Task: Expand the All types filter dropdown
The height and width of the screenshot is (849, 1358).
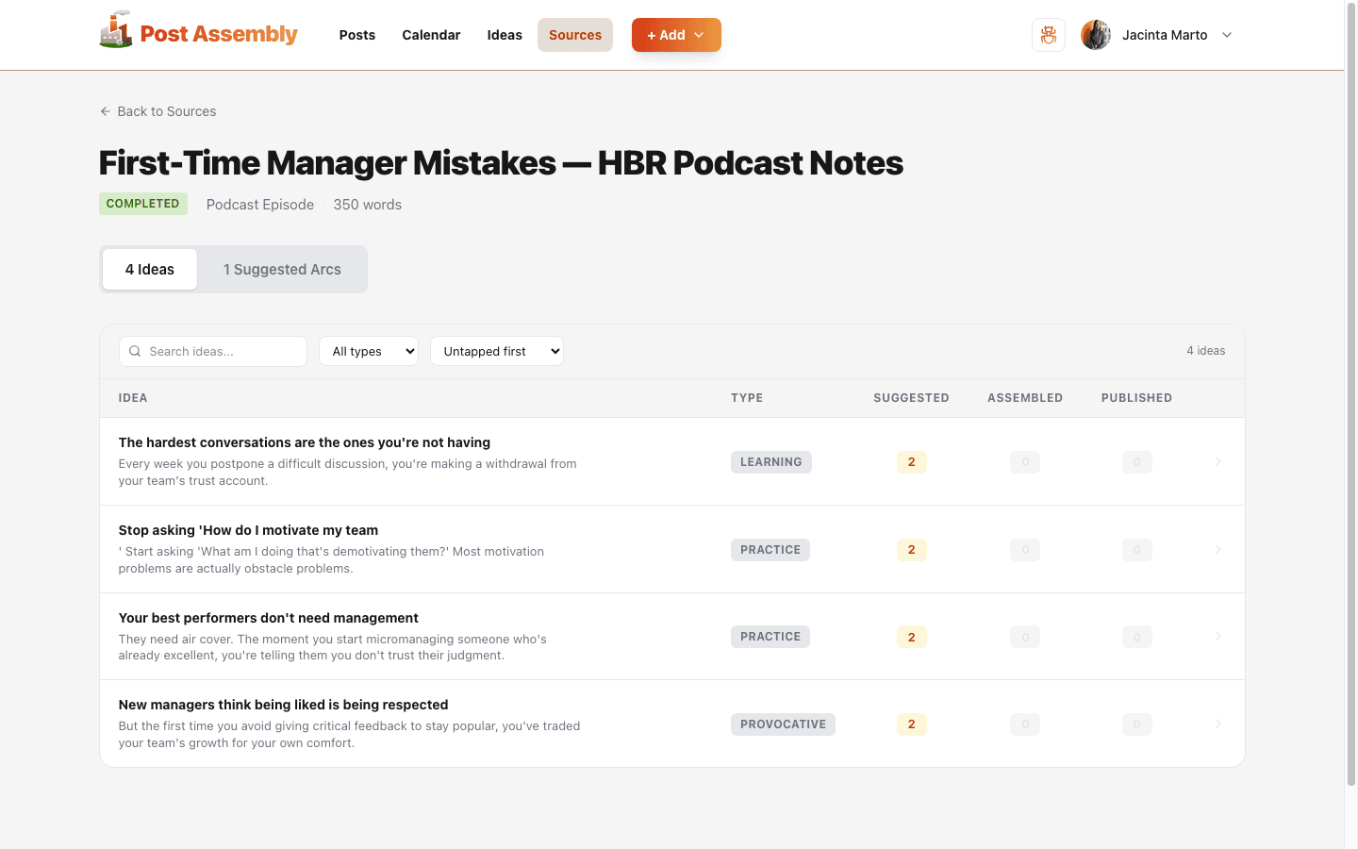Action: (x=369, y=351)
